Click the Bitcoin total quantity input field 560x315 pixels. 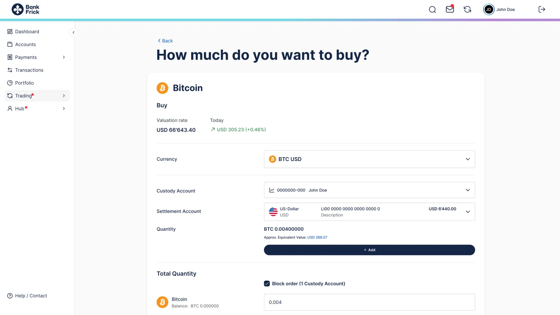(369, 302)
